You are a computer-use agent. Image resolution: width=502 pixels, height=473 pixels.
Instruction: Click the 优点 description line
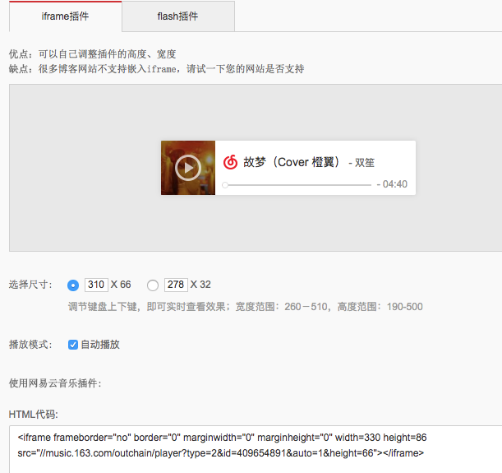pyautogui.click(x=93, y=53)
